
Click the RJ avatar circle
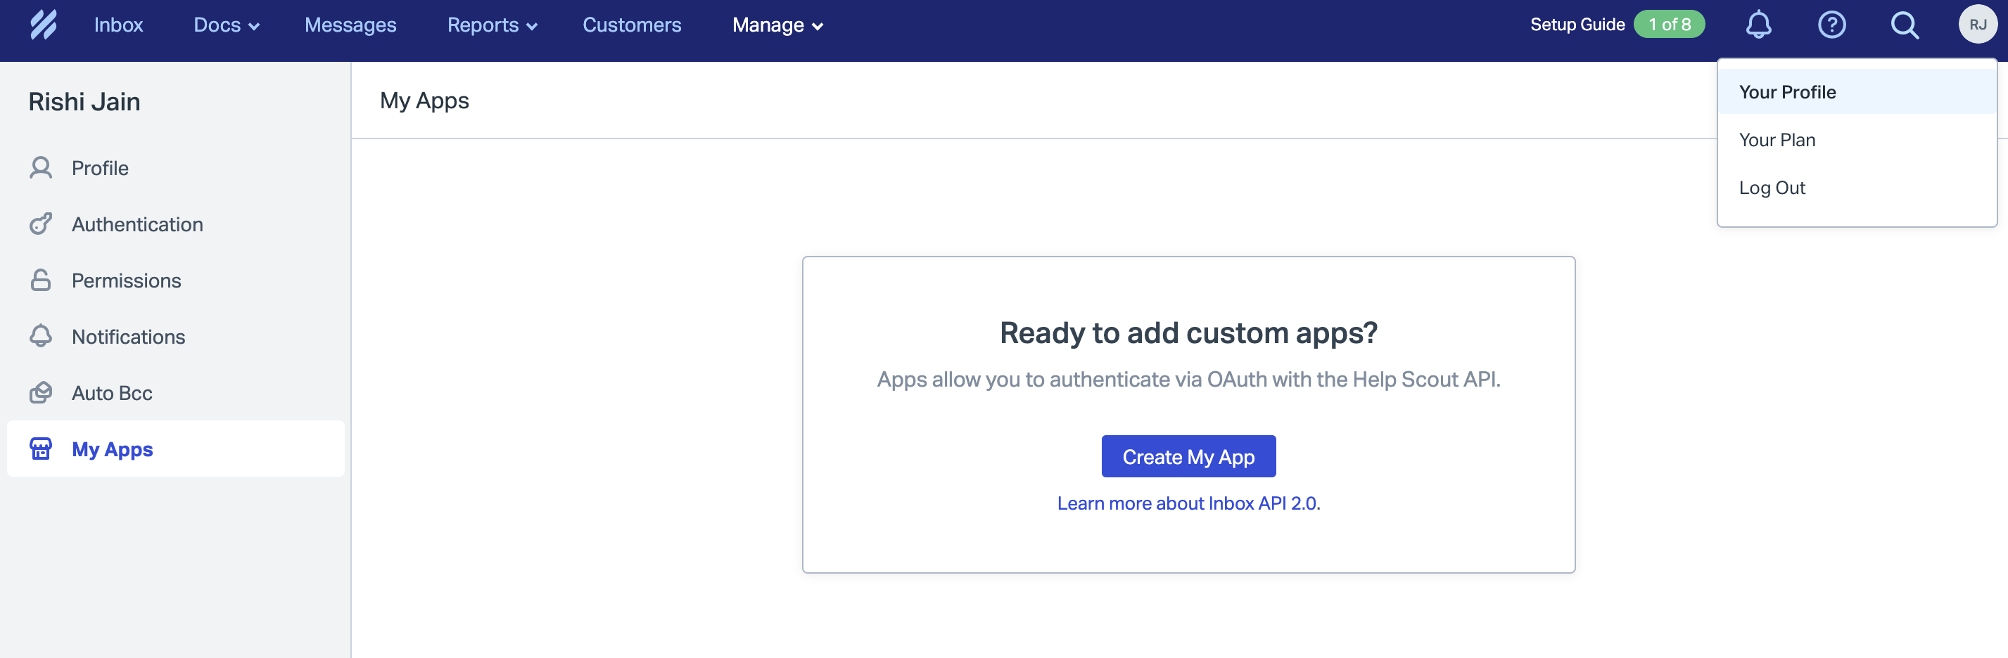pos(1978,24)
